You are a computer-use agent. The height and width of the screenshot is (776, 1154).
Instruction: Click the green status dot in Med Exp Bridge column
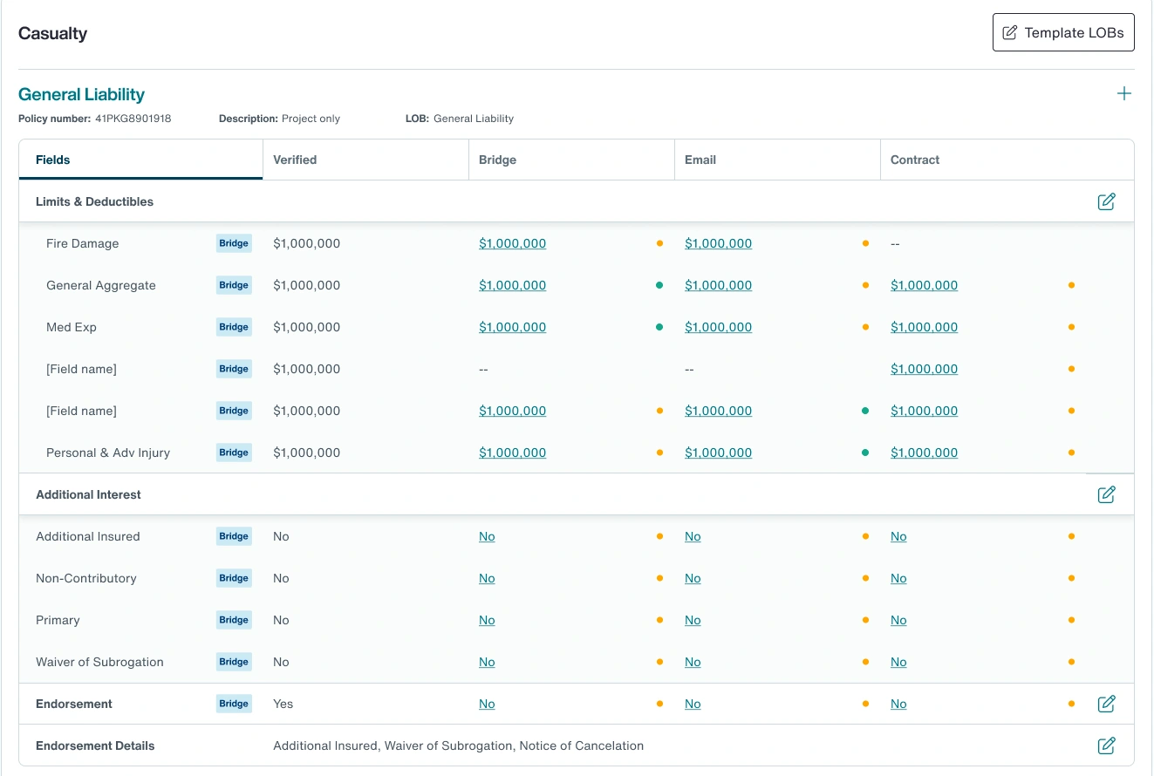(x=659, y=327)
